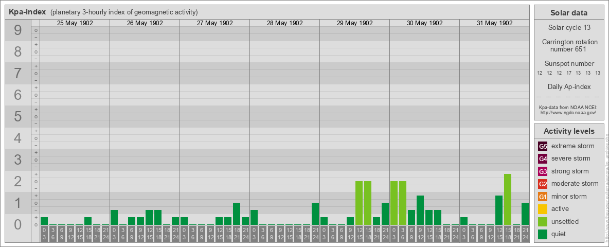Click the sunspot value 17
Screen dimensions: 609x247
568,73
